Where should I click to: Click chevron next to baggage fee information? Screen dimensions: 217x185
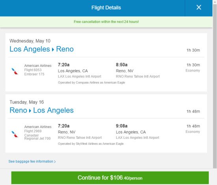coord(55,162)
